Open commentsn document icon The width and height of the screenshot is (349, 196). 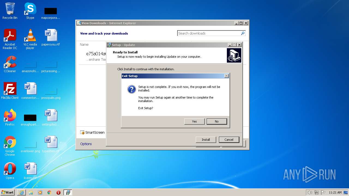(30, 91)
